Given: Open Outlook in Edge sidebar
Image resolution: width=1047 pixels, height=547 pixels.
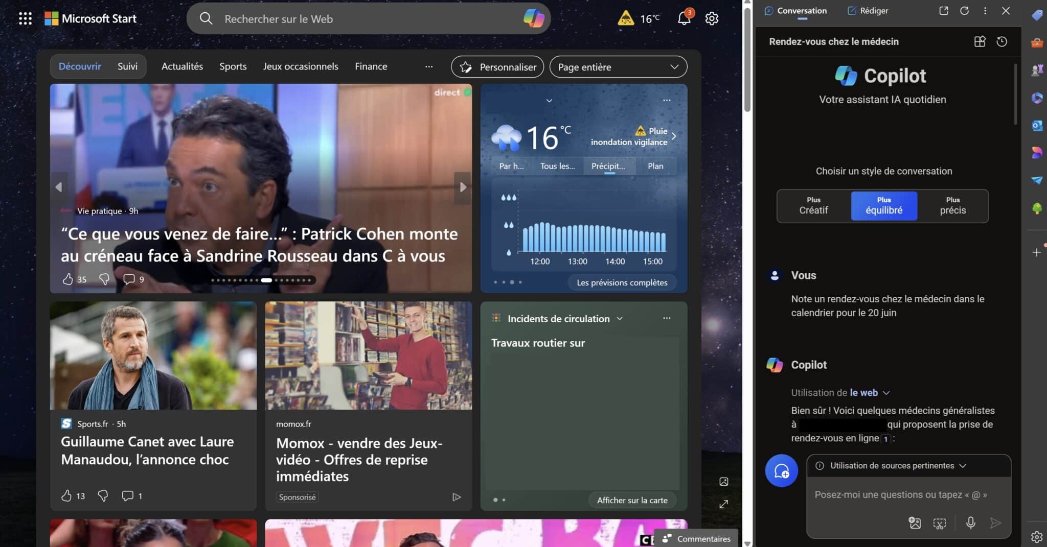Looking at the screenshot, I should [1037, 125].
